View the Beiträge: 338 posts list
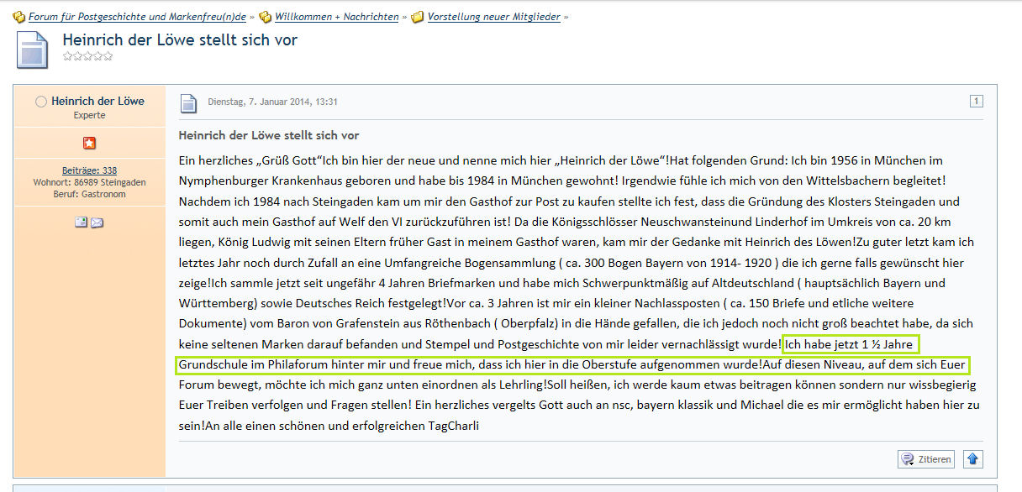 (89, 170)
